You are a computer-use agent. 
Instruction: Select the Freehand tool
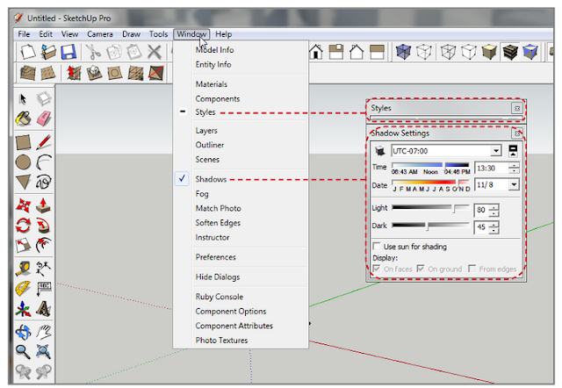(x=43, y=182)
